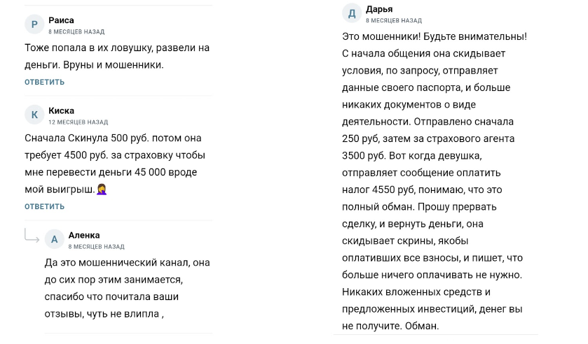Open the profile name Дарья
This screenshot has width=588, height=344.
click(379, 9)
